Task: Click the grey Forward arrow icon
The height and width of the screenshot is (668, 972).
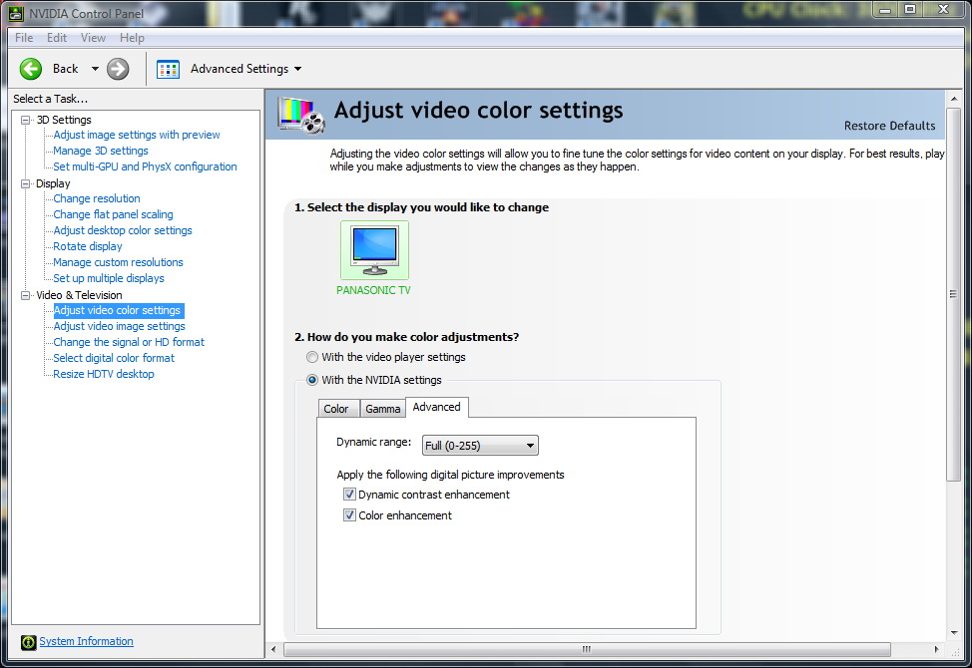Action: [118, 69]
